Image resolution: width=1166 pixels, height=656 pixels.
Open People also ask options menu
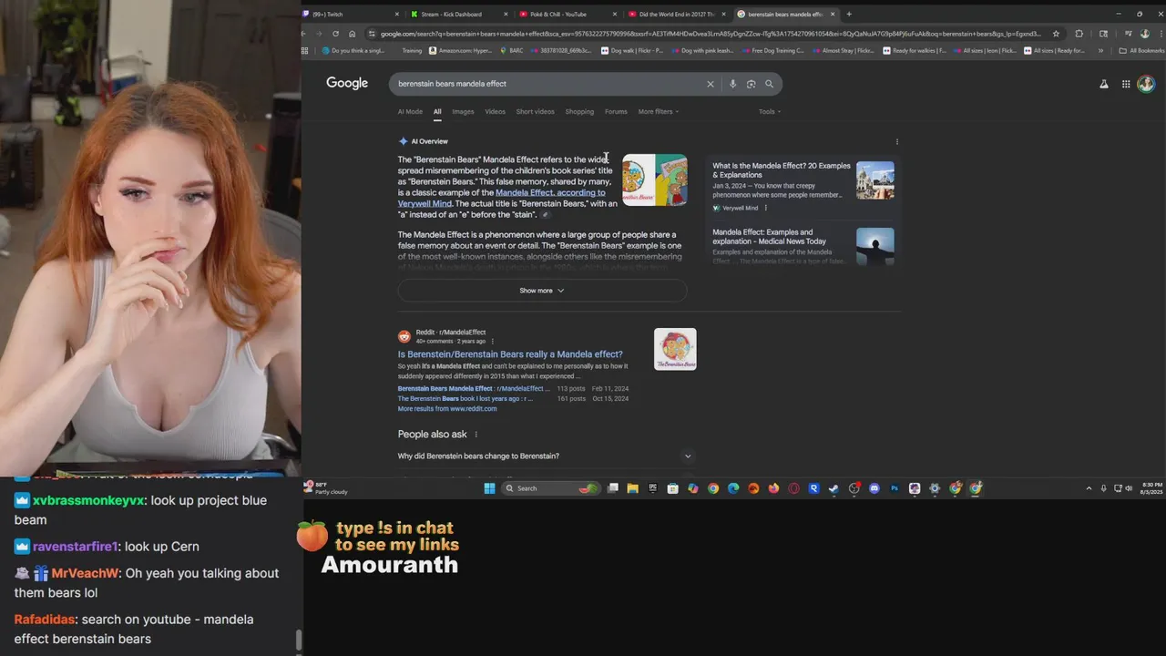click(476, 435)
